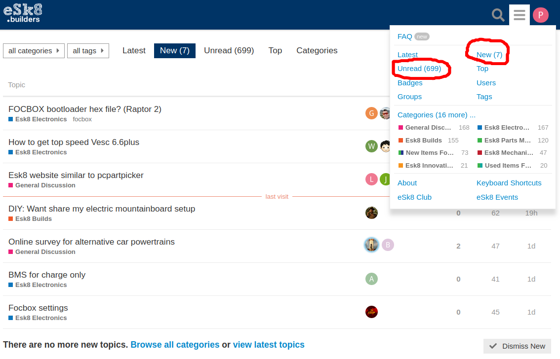Open the search magnifier icon

(498, 15)
